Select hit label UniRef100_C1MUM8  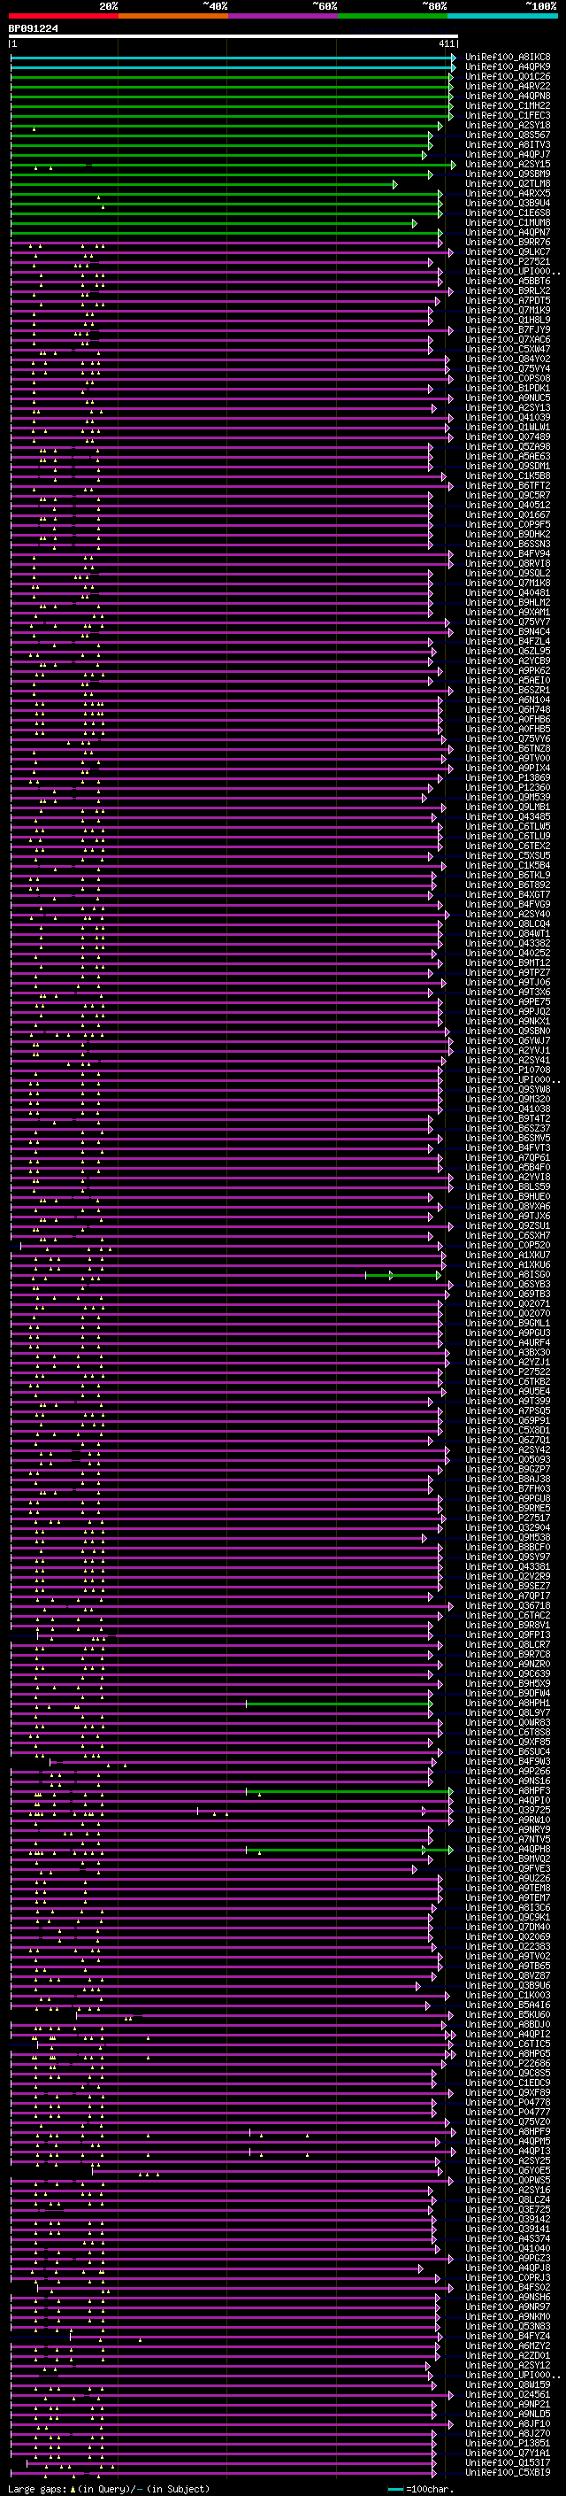tap(507, 223)
